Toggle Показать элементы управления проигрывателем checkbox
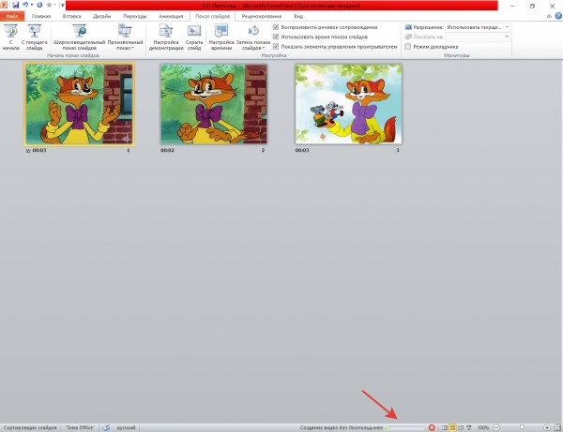563x432 pixels. tap(276, 46)
